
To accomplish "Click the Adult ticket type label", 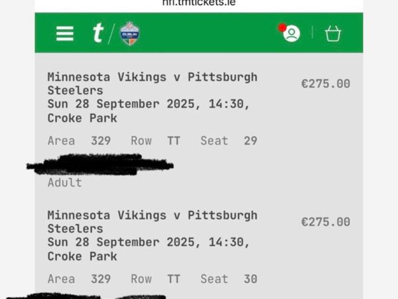I will (65, 183).
